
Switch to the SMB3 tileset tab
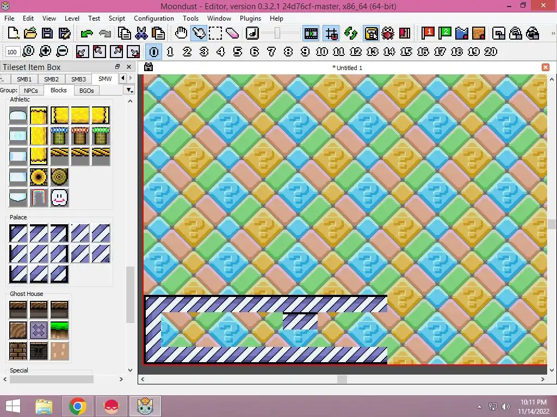pos(78,79)
